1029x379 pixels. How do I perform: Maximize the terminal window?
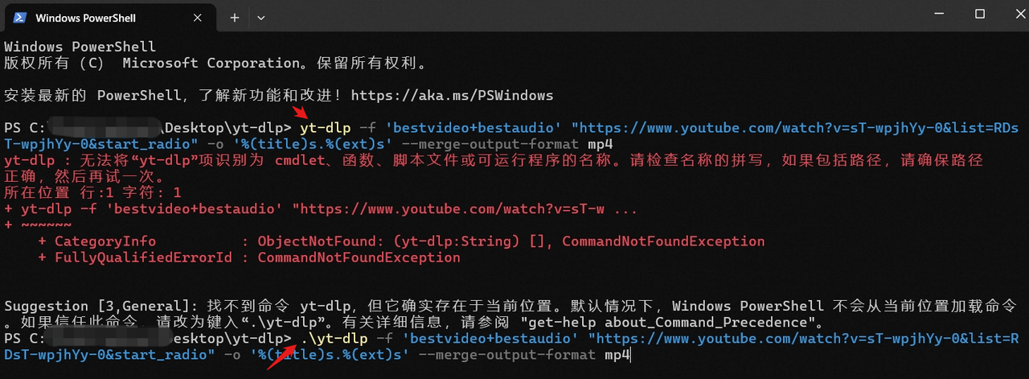979,14
